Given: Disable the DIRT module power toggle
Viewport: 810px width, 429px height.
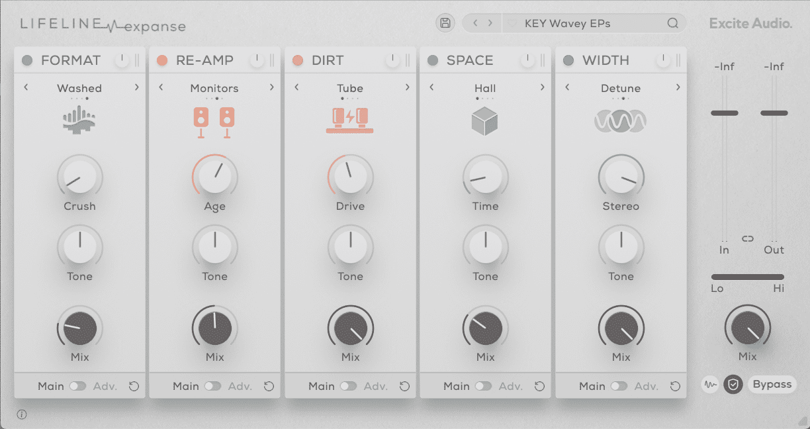Looking at the screenshot, I should click(298, 60).
